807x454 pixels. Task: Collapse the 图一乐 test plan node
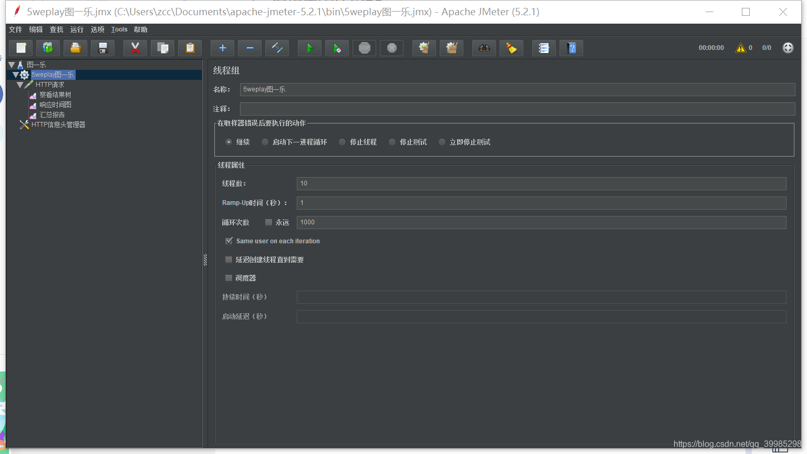point(12,65)
